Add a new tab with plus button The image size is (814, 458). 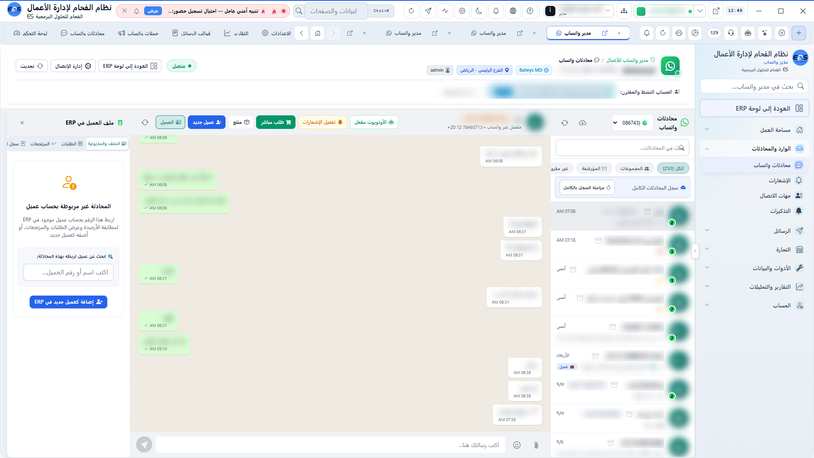point(799,33)
